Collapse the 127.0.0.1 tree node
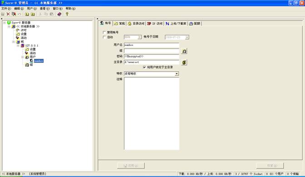The height and width of the screenshot is (177, 305). 18,45
